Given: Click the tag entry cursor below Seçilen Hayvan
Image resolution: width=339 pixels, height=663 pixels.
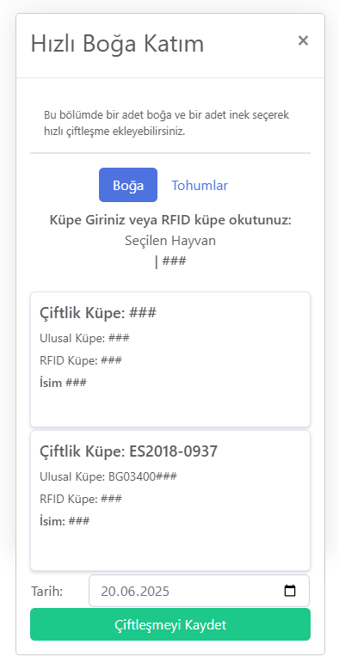Looking at the screenshot, I should tap(170, 261).
